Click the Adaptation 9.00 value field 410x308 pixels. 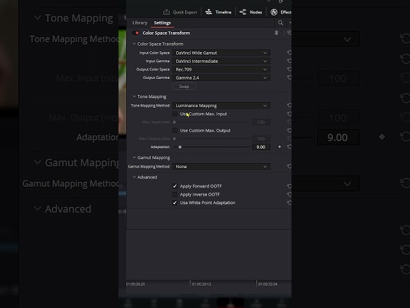click(261, 147)
